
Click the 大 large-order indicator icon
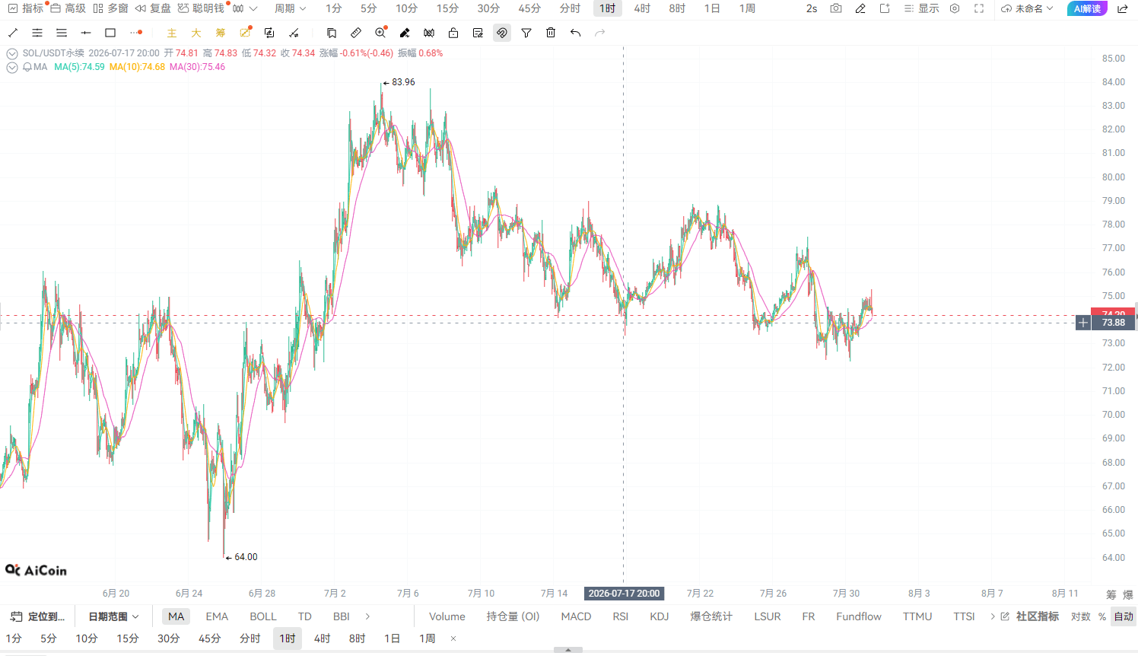pyautogui.click(x=196, y=33)
